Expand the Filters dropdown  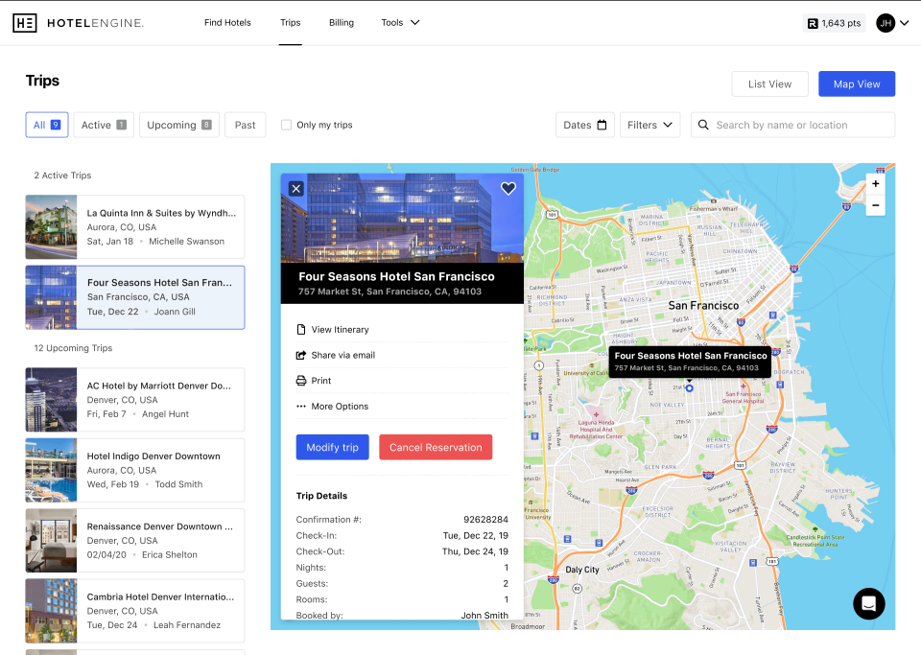[x=649, y=125]
